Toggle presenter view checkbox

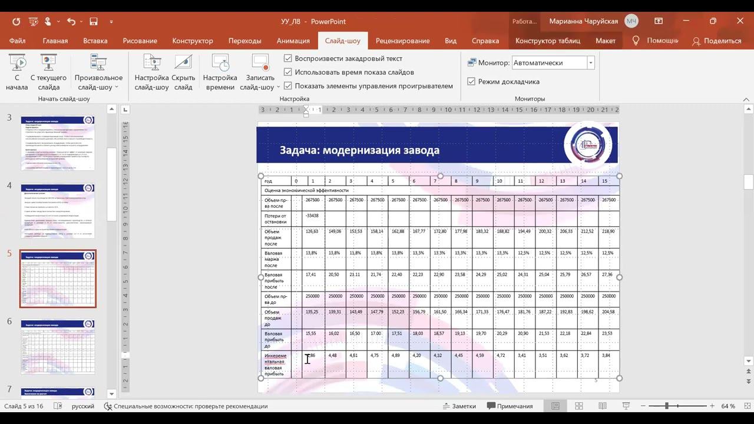[471, 81]
